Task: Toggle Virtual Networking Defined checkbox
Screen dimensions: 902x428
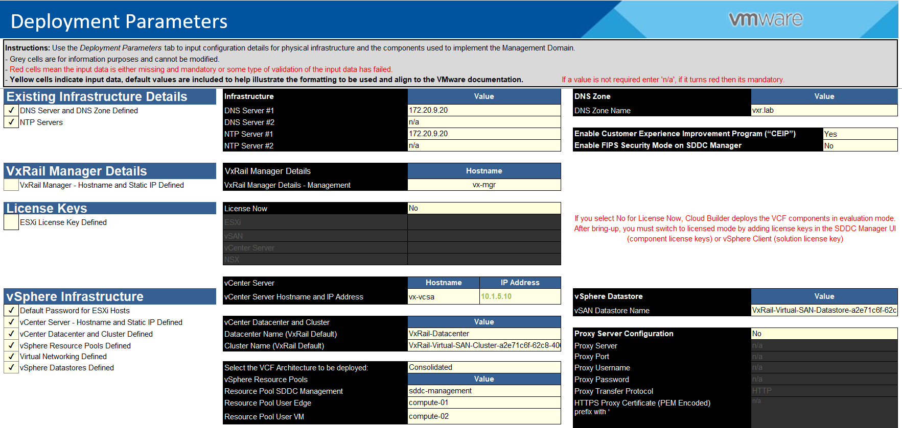Action: coord(11,356)
